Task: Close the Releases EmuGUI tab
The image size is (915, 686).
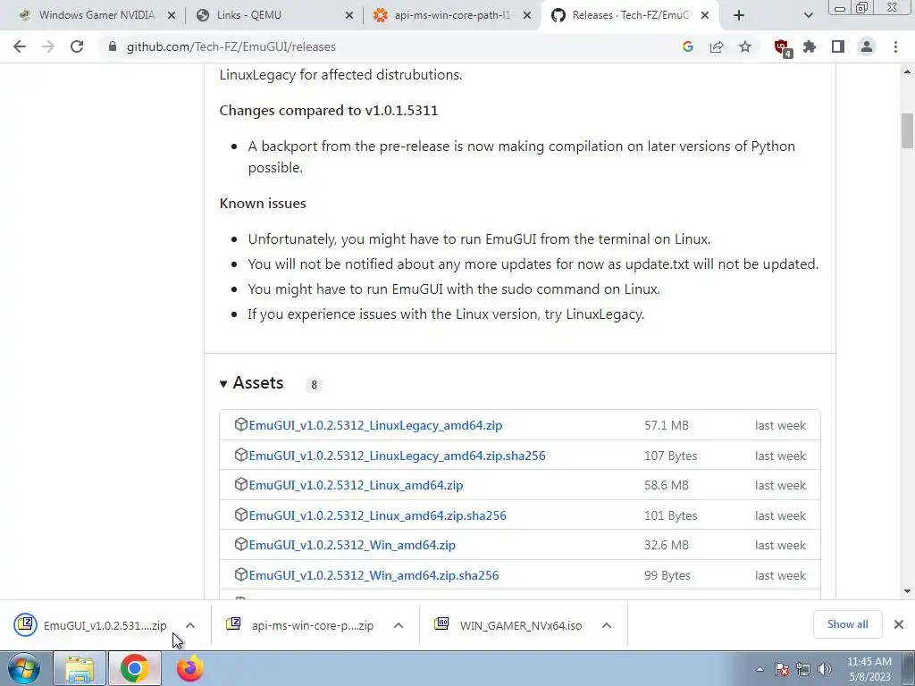Action: 705,15
